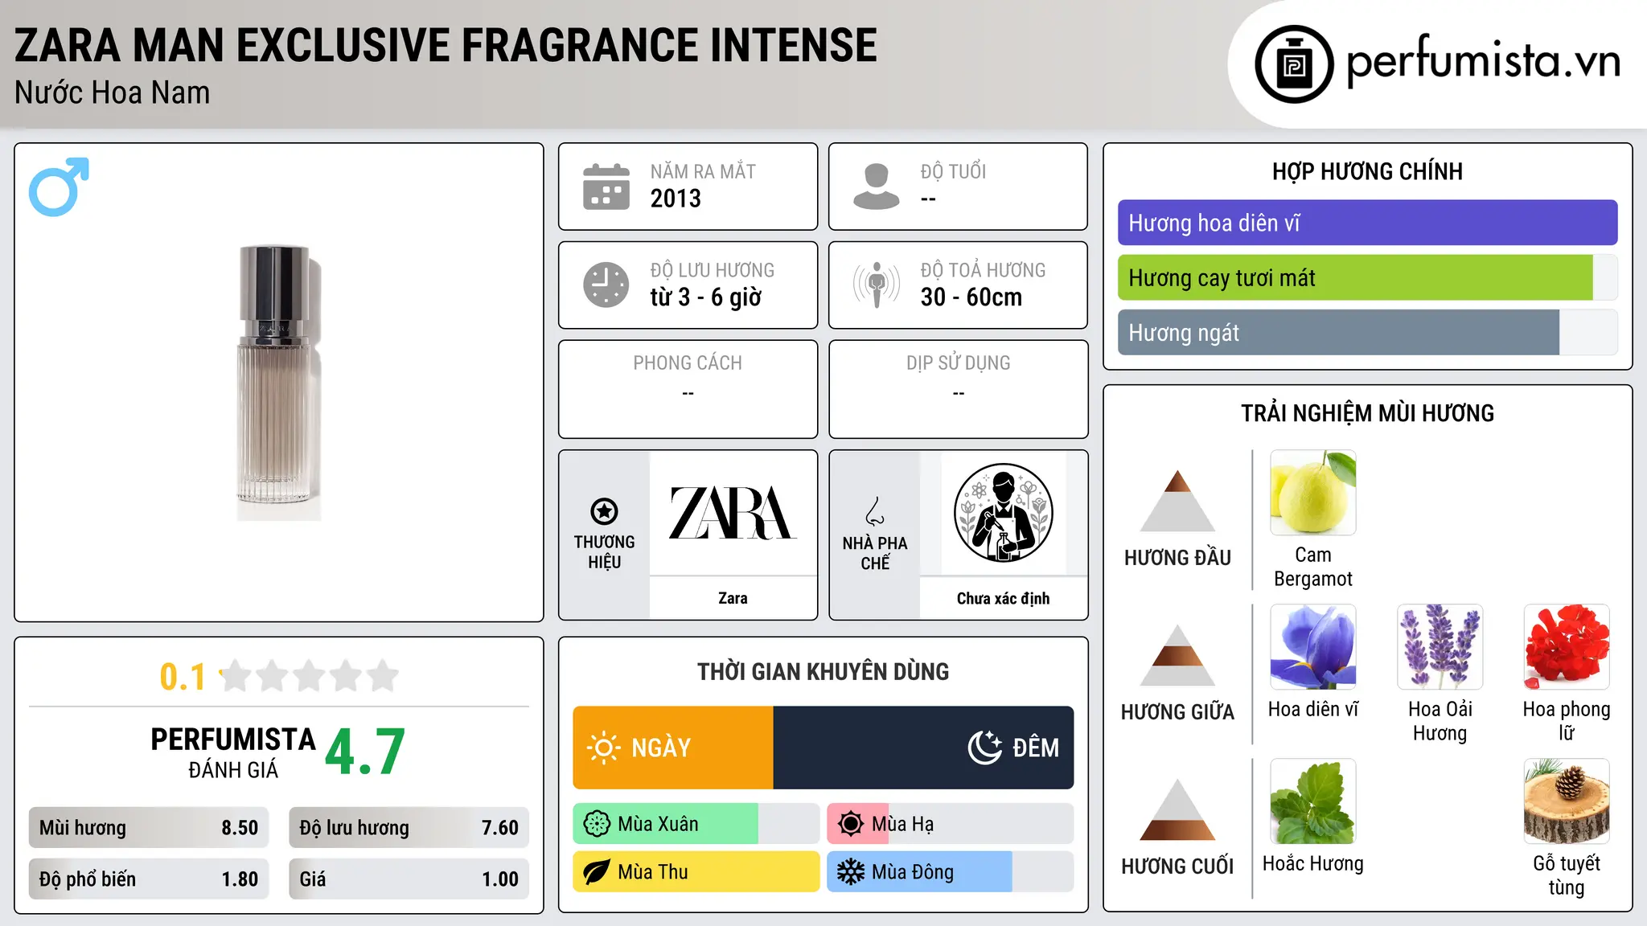Open the Cam Bergamot note image
The image size is (1647, 926).
pyautogui.click(x=1313, y=493)
